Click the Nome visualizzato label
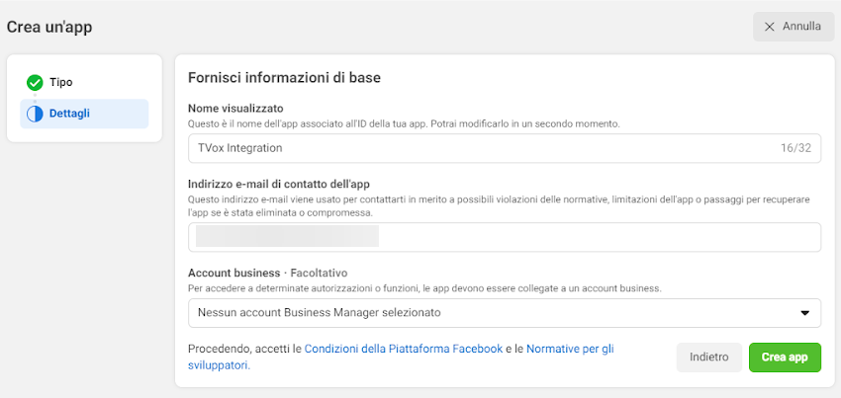The image size is (841, 398). tap(235, 109)
